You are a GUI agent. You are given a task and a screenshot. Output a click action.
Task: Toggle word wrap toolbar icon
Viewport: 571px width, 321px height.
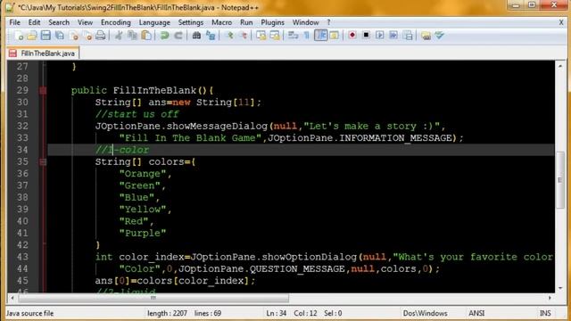pos(293,36)
